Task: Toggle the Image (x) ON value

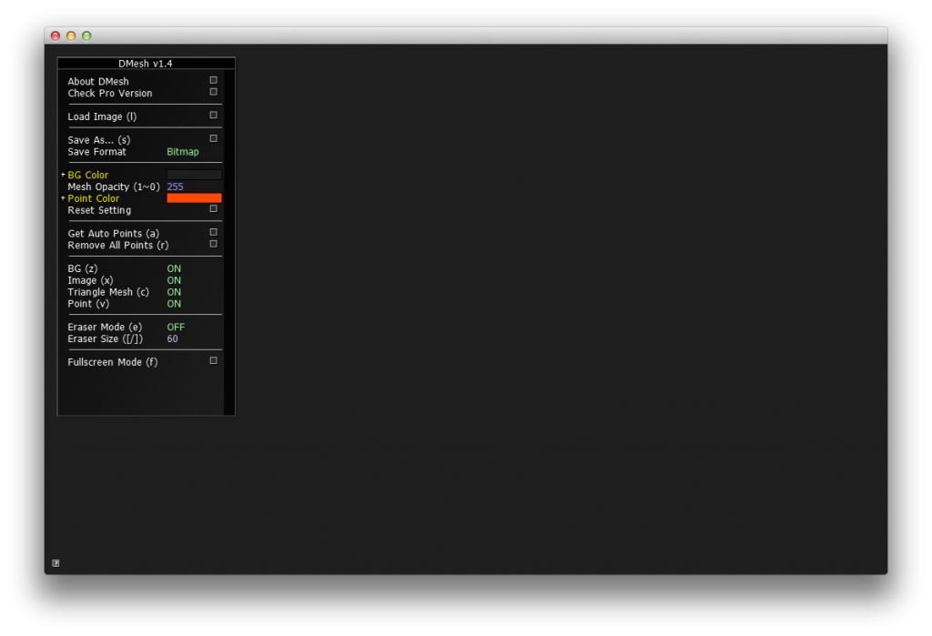Action: click(174, 280)
